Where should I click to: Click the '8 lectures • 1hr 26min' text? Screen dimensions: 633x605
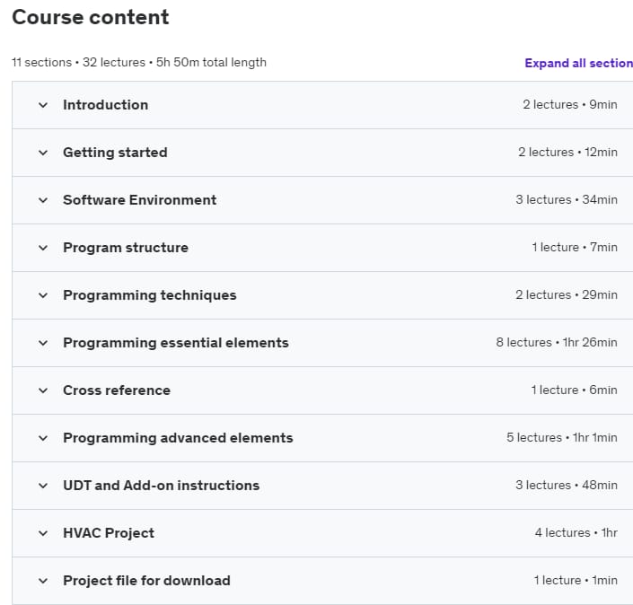click(556, 343)
